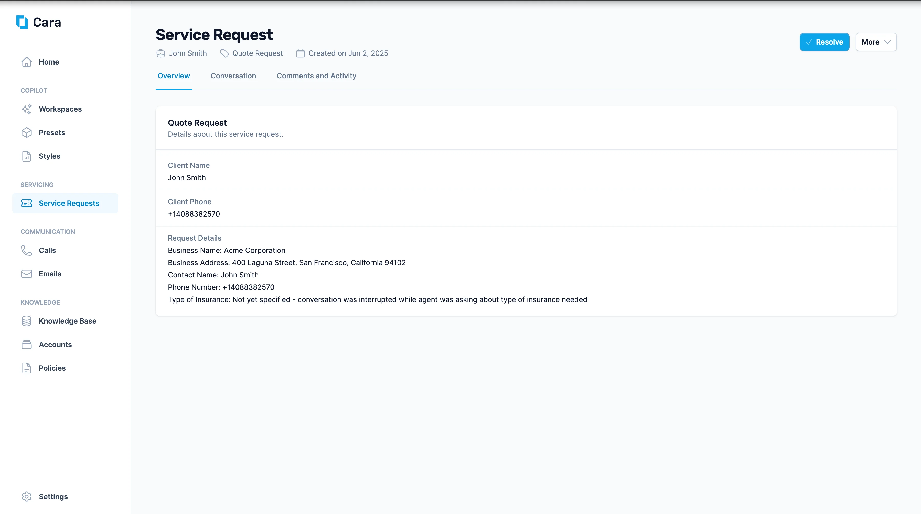
Task: Click the Workspaces sparkle icon
Action: [x=26, y=109]
